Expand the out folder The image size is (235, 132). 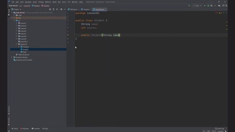[14, 18]
